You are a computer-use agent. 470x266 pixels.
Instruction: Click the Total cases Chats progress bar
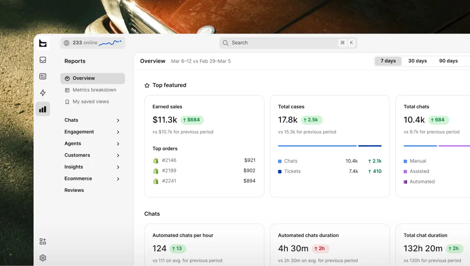[x=317, y=146]
